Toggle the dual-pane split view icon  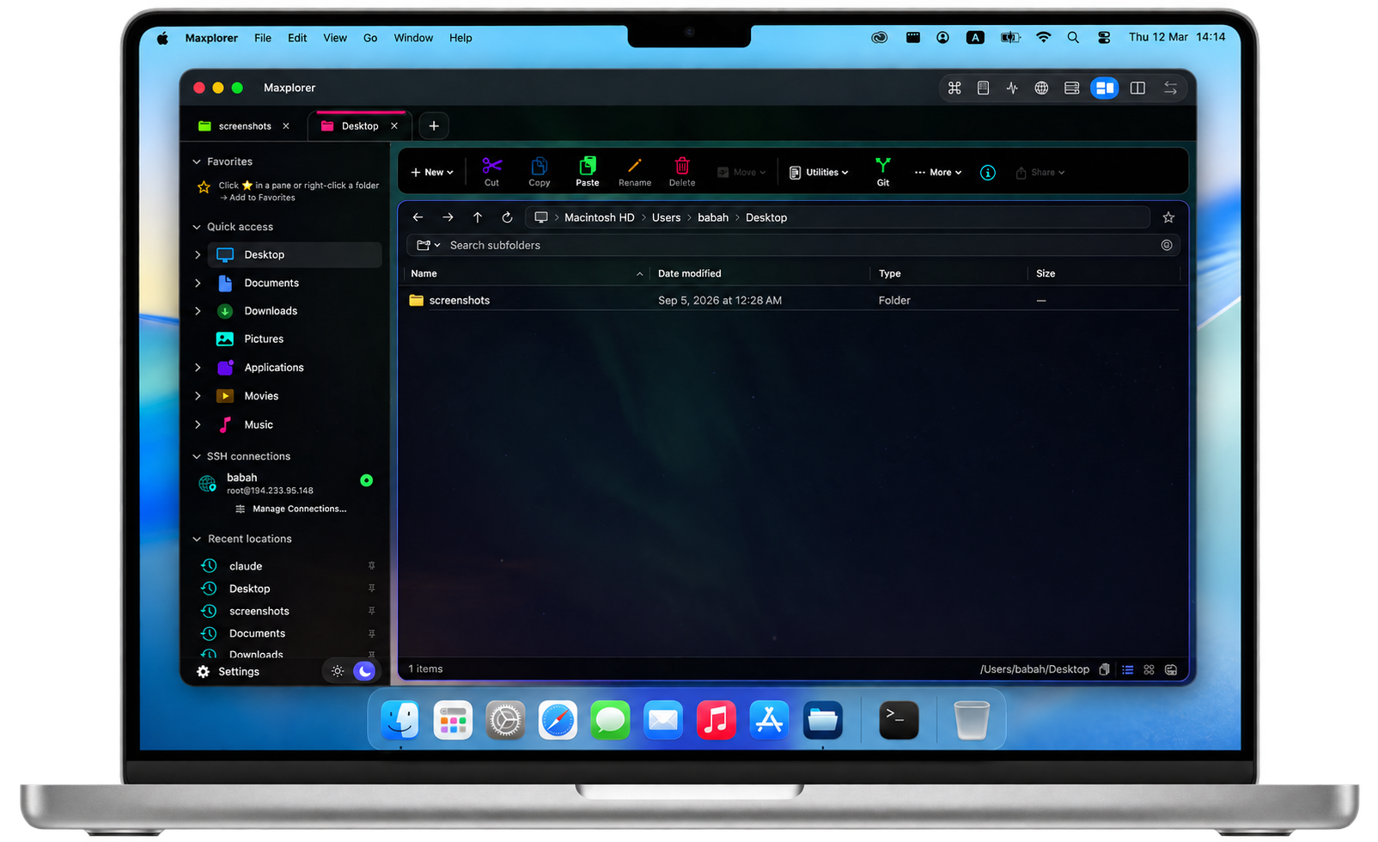coord(1137,88)
